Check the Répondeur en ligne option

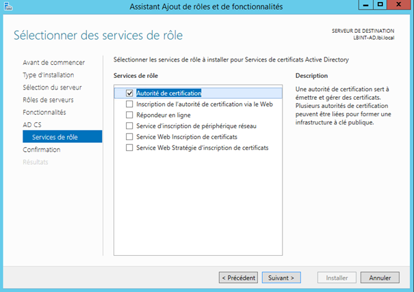pyautogui.click(x=130, y=115)
